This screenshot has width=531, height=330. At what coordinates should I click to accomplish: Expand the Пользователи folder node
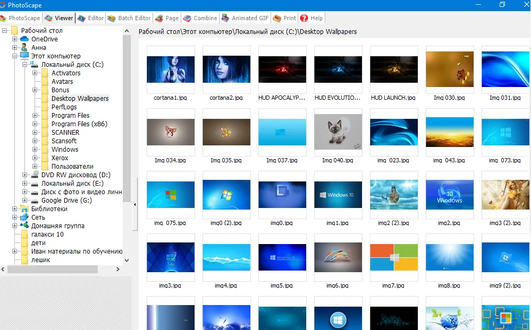[35, 167]
